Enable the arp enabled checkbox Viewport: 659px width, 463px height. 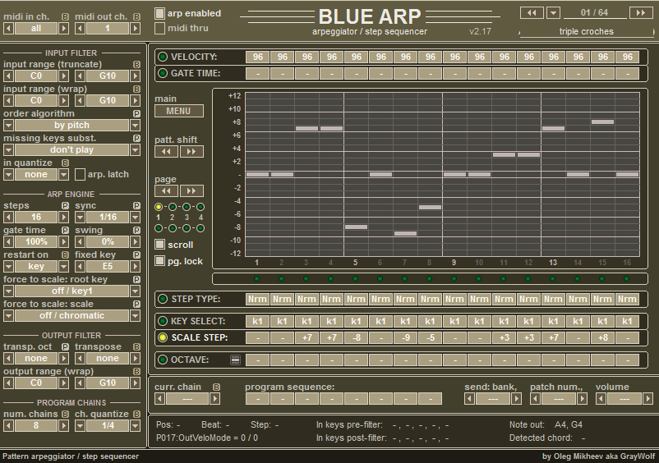159,13
